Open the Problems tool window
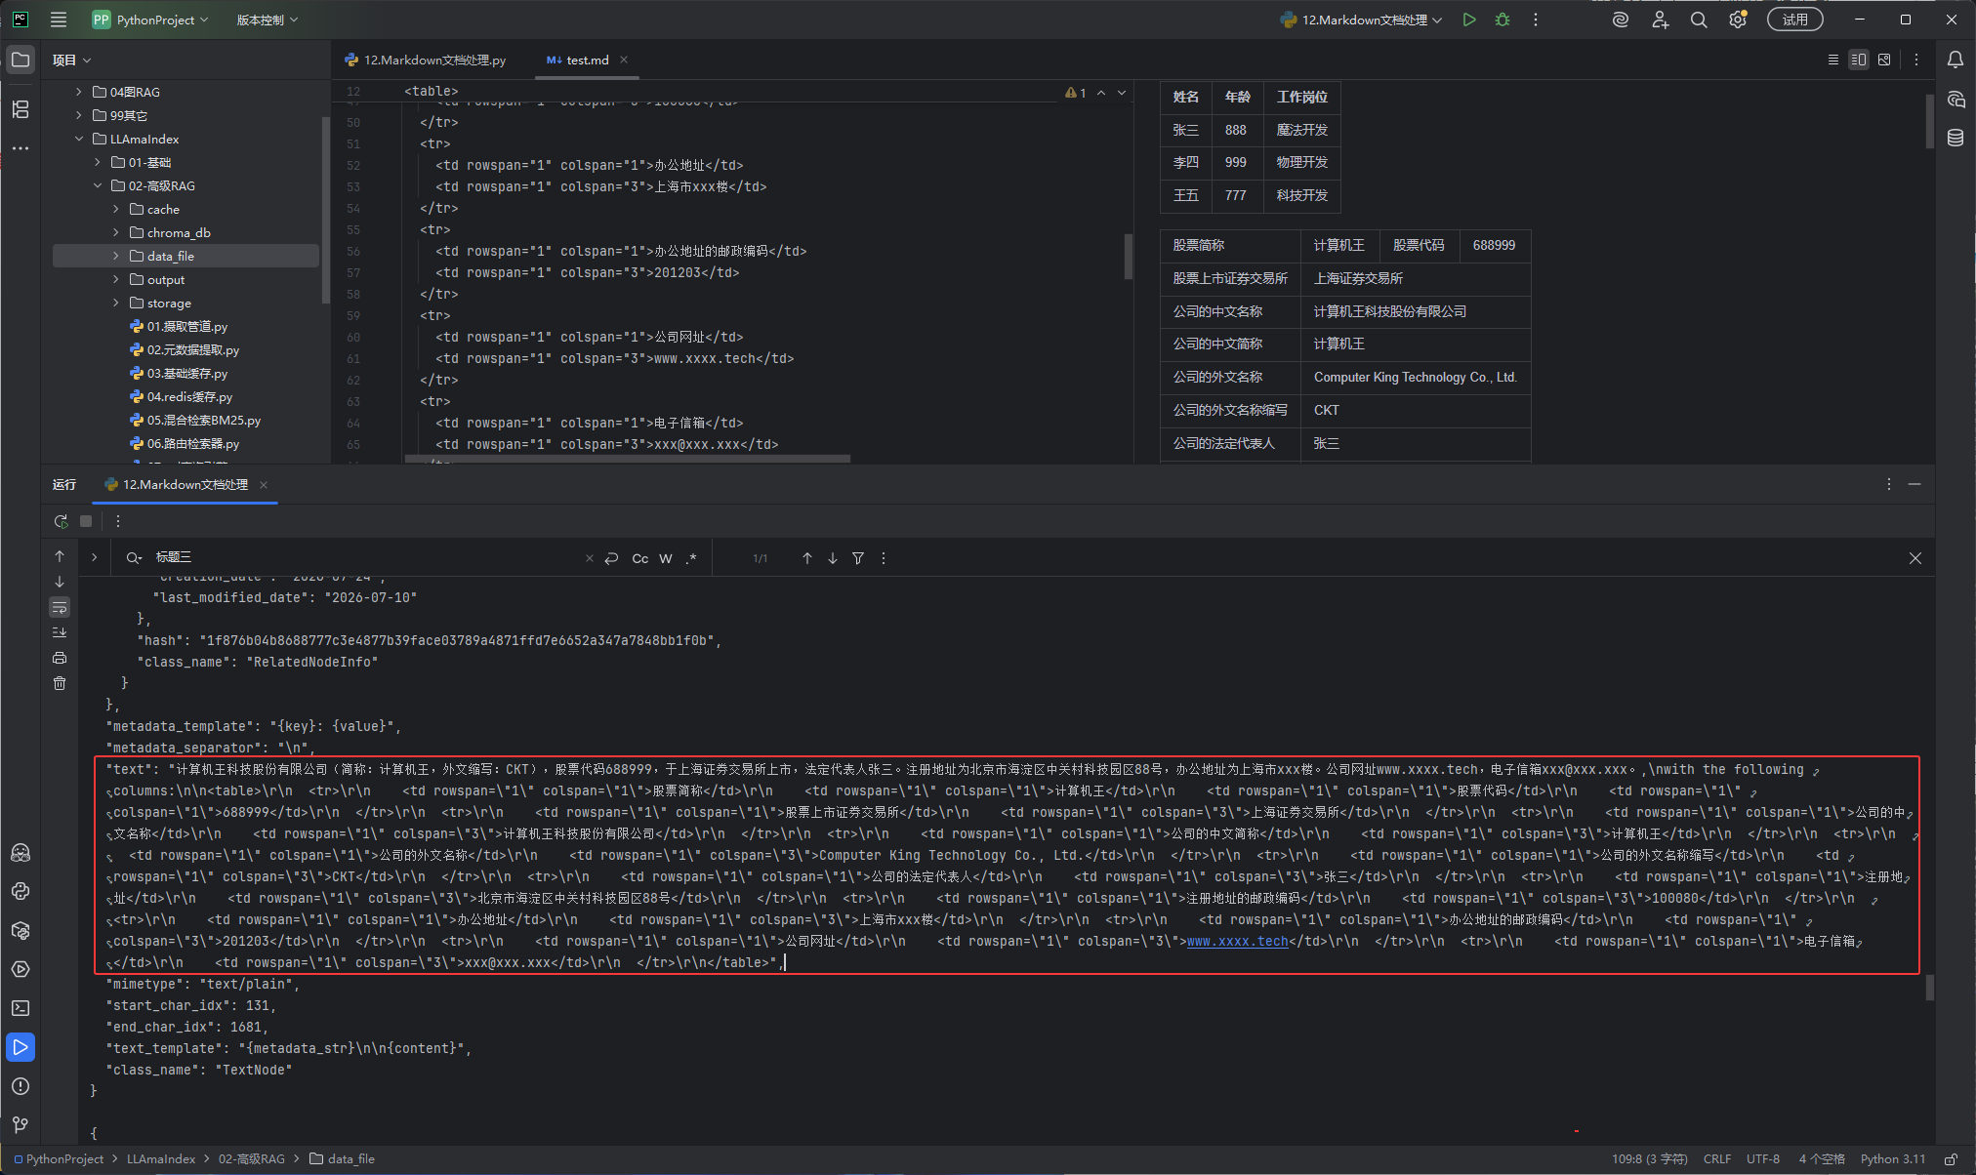The image size is (1976, 1175). pos(21,1086)
